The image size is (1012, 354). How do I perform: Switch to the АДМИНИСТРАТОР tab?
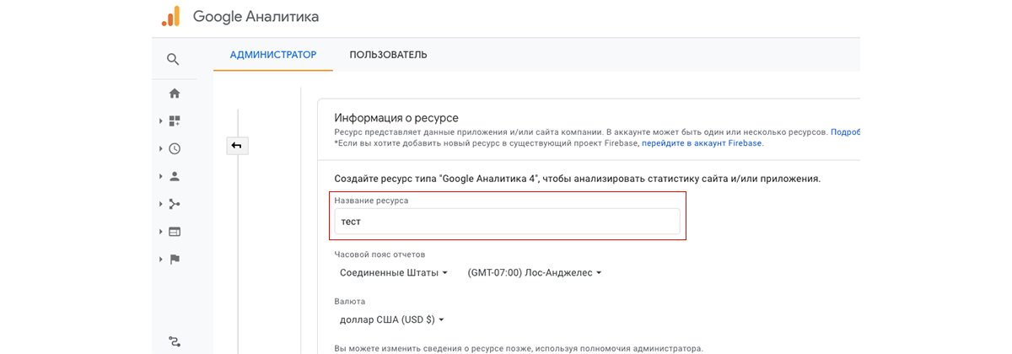click(x=273, y=55)
